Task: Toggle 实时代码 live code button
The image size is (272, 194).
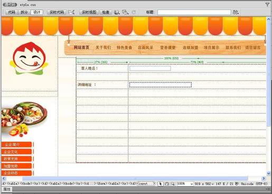Action: [57, 12]
